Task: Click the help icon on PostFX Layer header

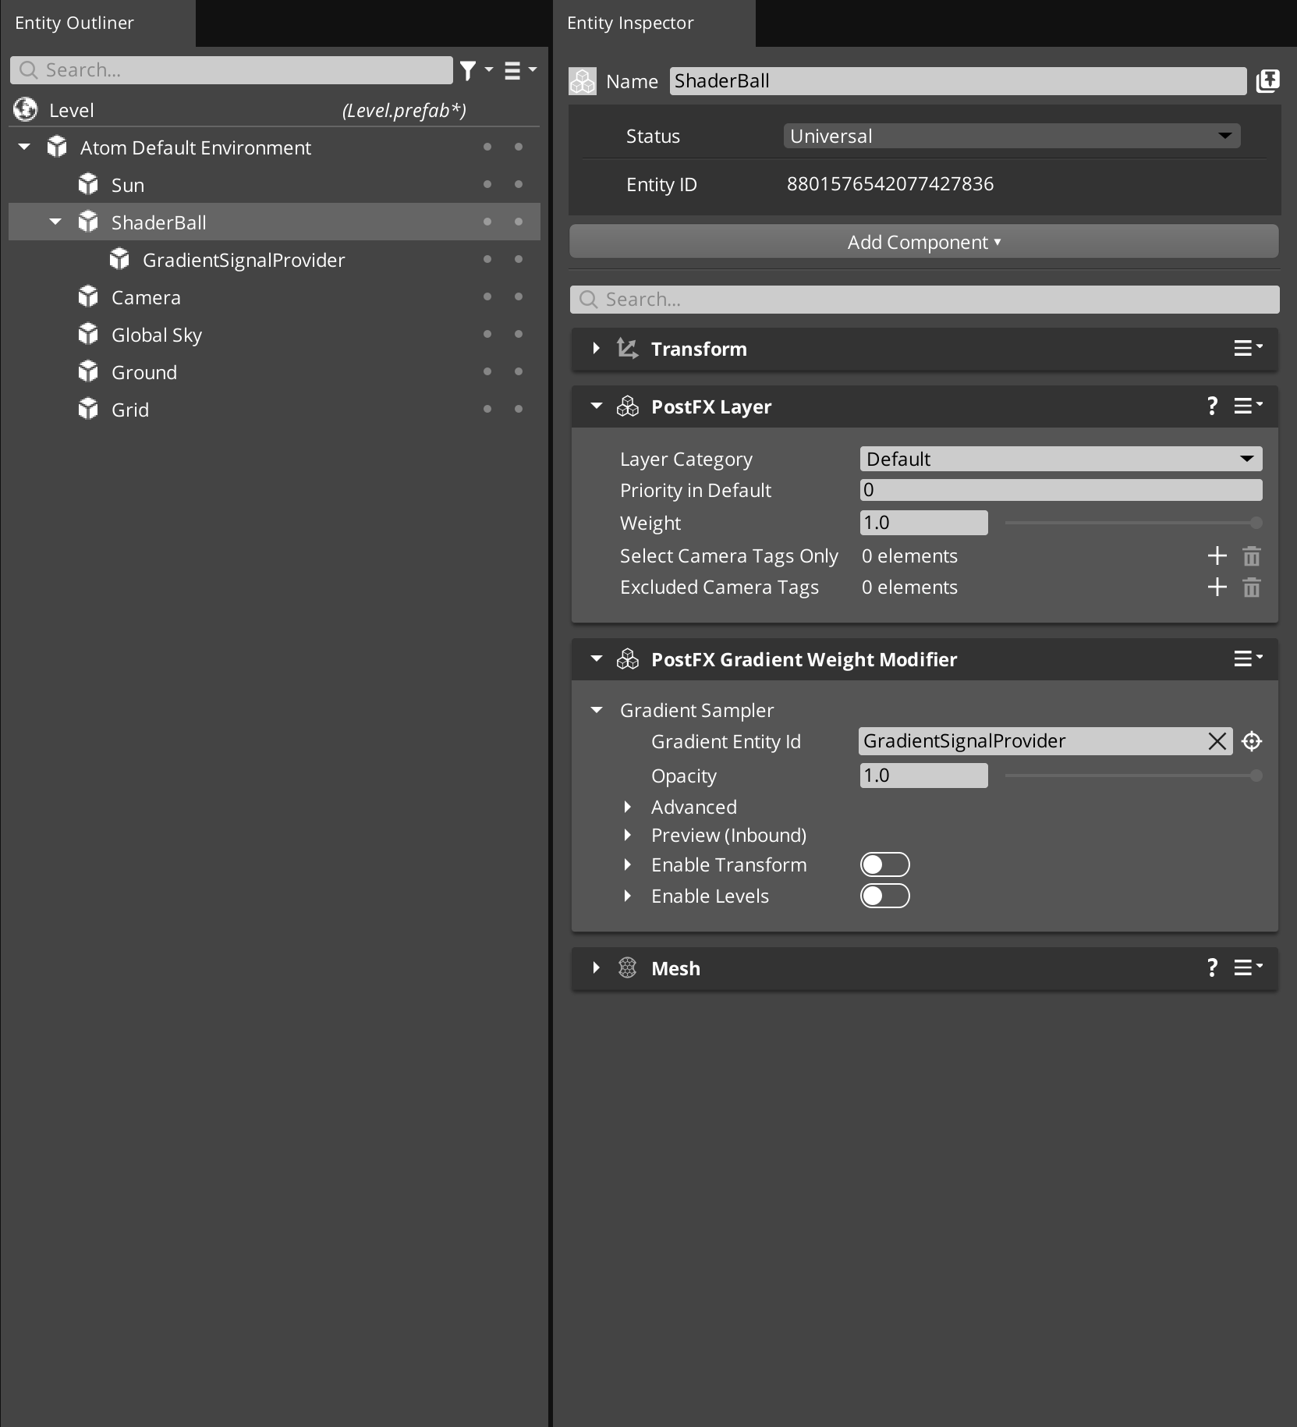Action: pos(1212,406)
